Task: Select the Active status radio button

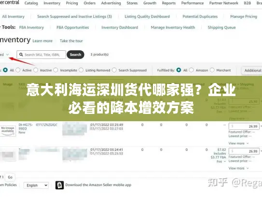Action: coord(18,70)
